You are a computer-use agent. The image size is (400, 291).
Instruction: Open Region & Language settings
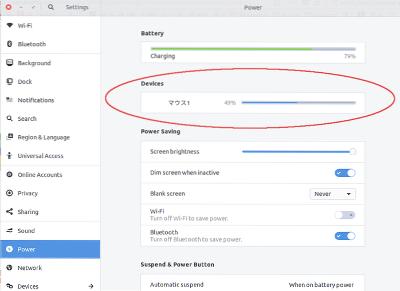pyautogui.click(x=44, y=137)
